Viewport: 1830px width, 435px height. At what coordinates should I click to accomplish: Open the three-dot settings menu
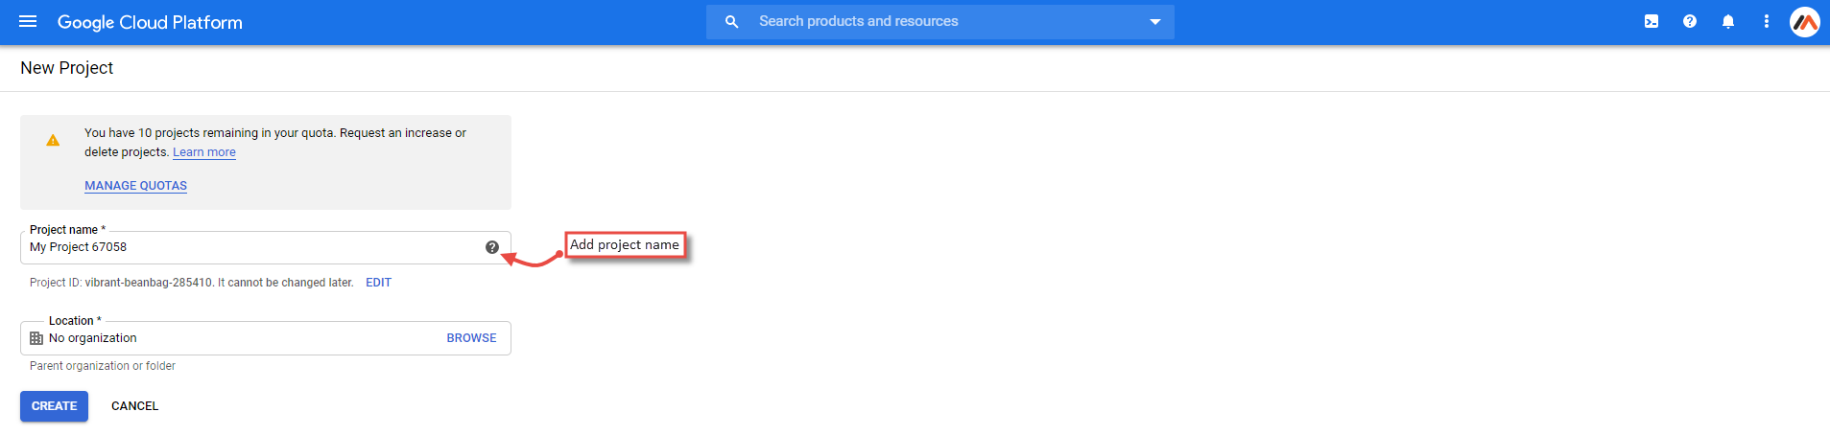[1767, 21]
